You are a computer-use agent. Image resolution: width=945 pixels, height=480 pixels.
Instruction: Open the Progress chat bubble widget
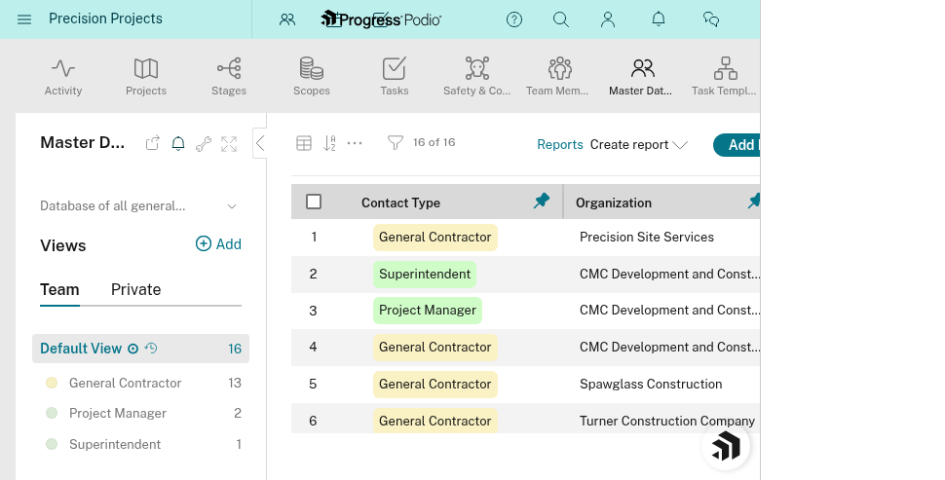(726, 446)
